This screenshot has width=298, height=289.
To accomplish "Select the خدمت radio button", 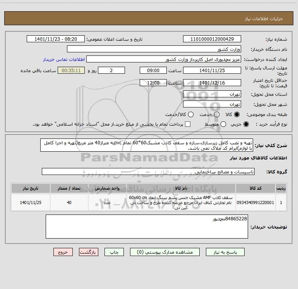I will (x=217, y=114).
